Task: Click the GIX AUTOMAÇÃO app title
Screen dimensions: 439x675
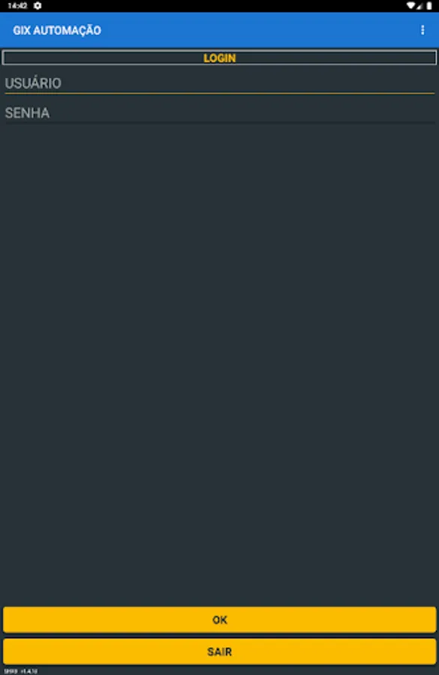Action: tap(57, 31)
